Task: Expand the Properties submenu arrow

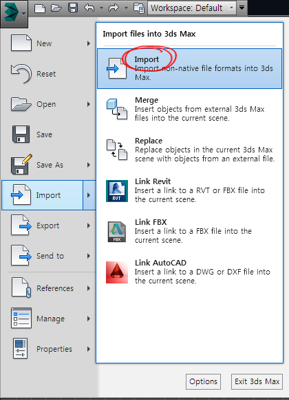Action: tap(89, 349)
